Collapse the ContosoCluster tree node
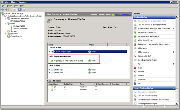Viewport: 180px width, 110px height. pyautogui.click(x=3, y=16)
